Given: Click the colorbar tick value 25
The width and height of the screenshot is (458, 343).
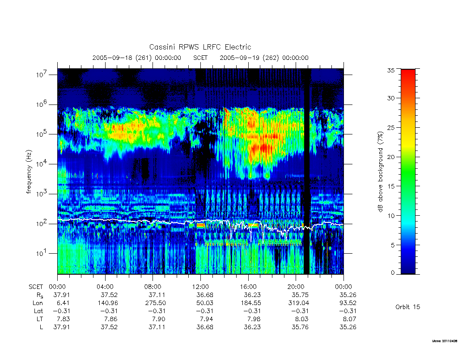Looking at the screenshot, I should pos(391,127).
